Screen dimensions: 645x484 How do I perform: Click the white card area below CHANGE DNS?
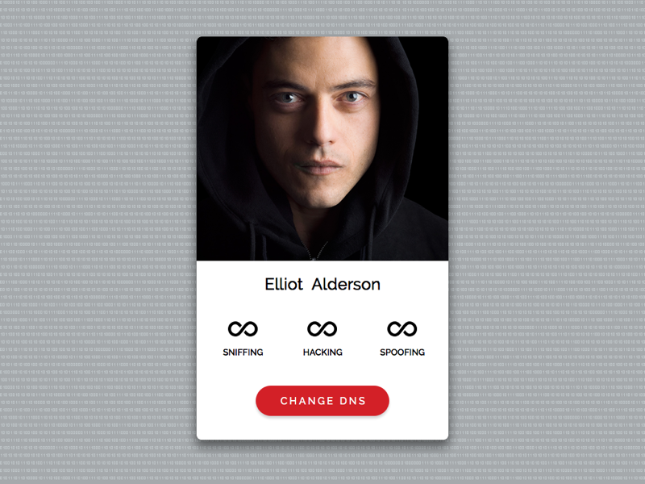tap(322, 428)
